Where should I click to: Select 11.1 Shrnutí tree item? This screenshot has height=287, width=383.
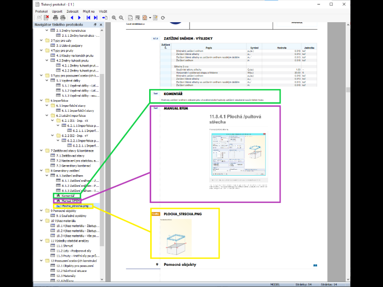65,246
